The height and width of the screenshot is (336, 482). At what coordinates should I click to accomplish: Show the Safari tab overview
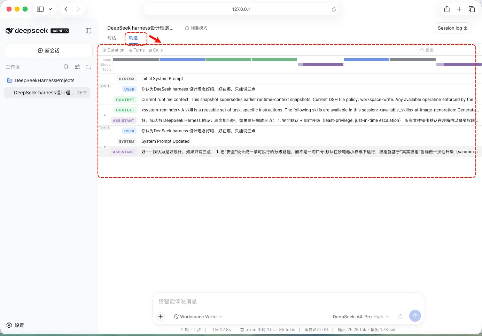coord(472,9)
